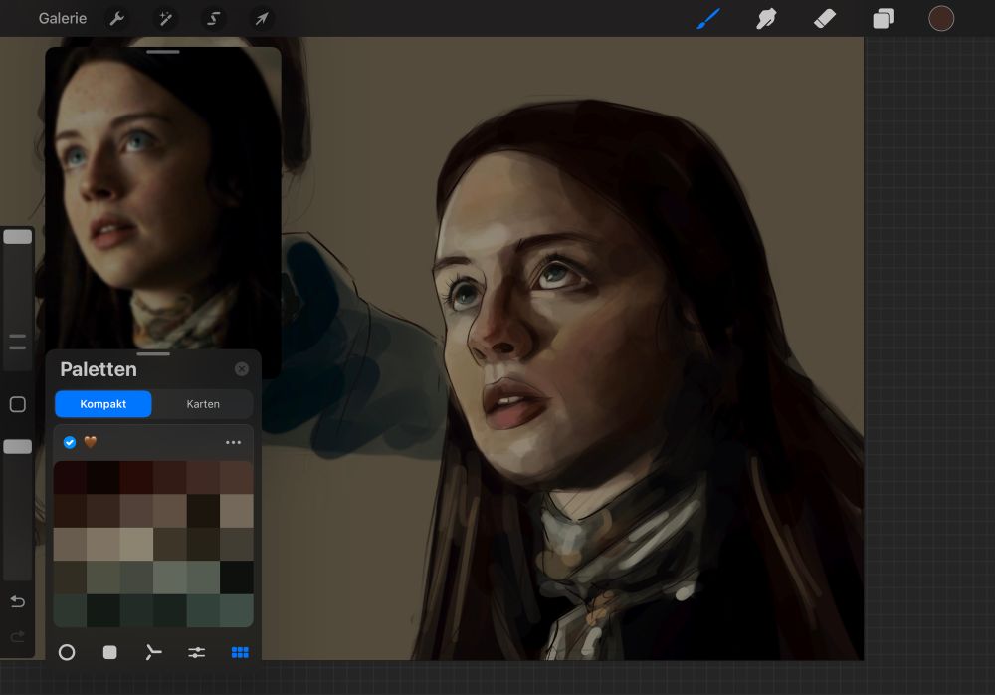Open the Actions wrench menu
The width and height of the screenshot is (995, 695).
[x=117, y=19]
